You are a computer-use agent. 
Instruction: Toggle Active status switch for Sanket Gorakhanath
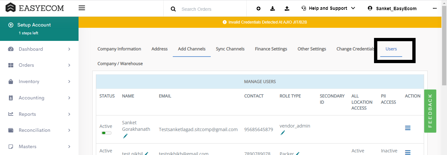click(106, 133)
